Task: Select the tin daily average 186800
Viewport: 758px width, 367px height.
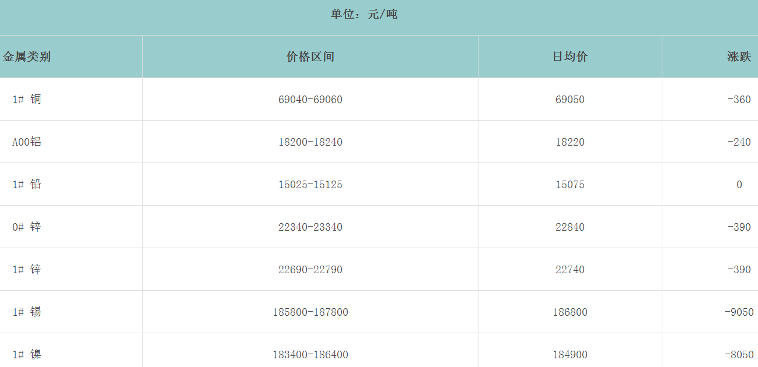Action: click(x=570, y=312)
